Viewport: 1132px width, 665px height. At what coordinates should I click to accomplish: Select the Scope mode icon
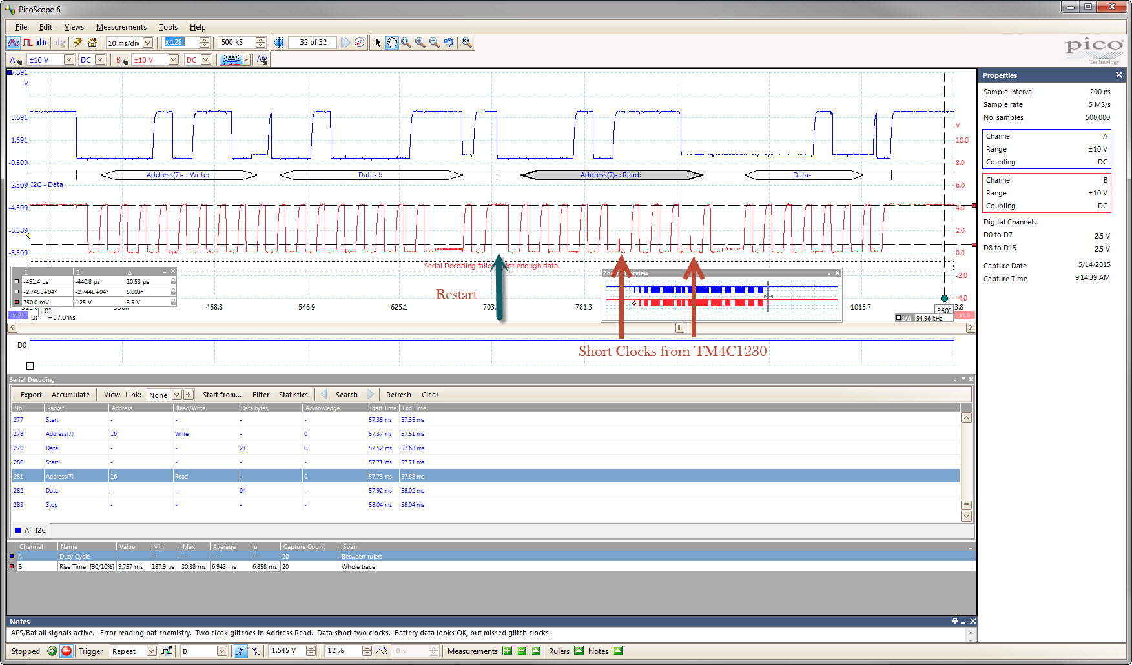pyautogui.click(x=13, y=43)
